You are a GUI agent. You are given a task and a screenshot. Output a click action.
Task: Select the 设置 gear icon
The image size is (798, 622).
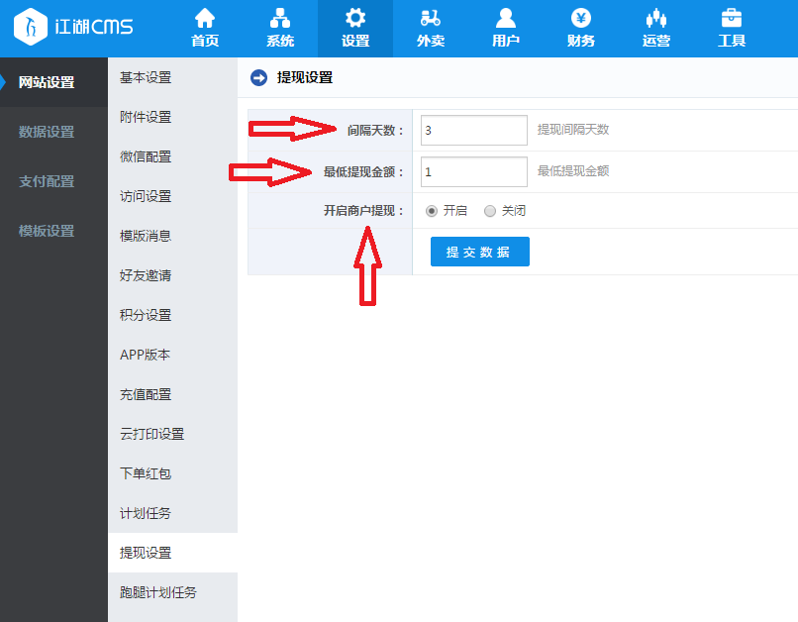click(x=355, y=19)
